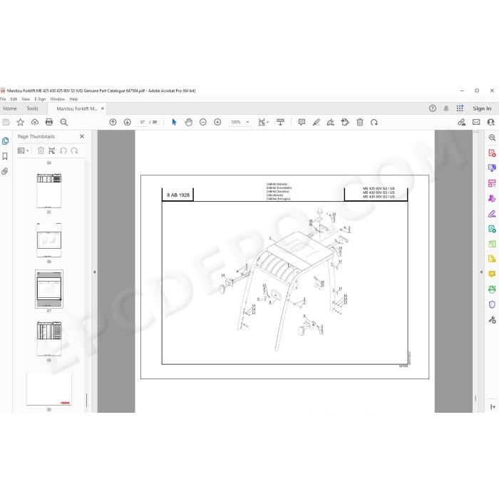Expand the right pane with bottom arrow
Viewport: 499px width, 499px height.
coord(493,407)
